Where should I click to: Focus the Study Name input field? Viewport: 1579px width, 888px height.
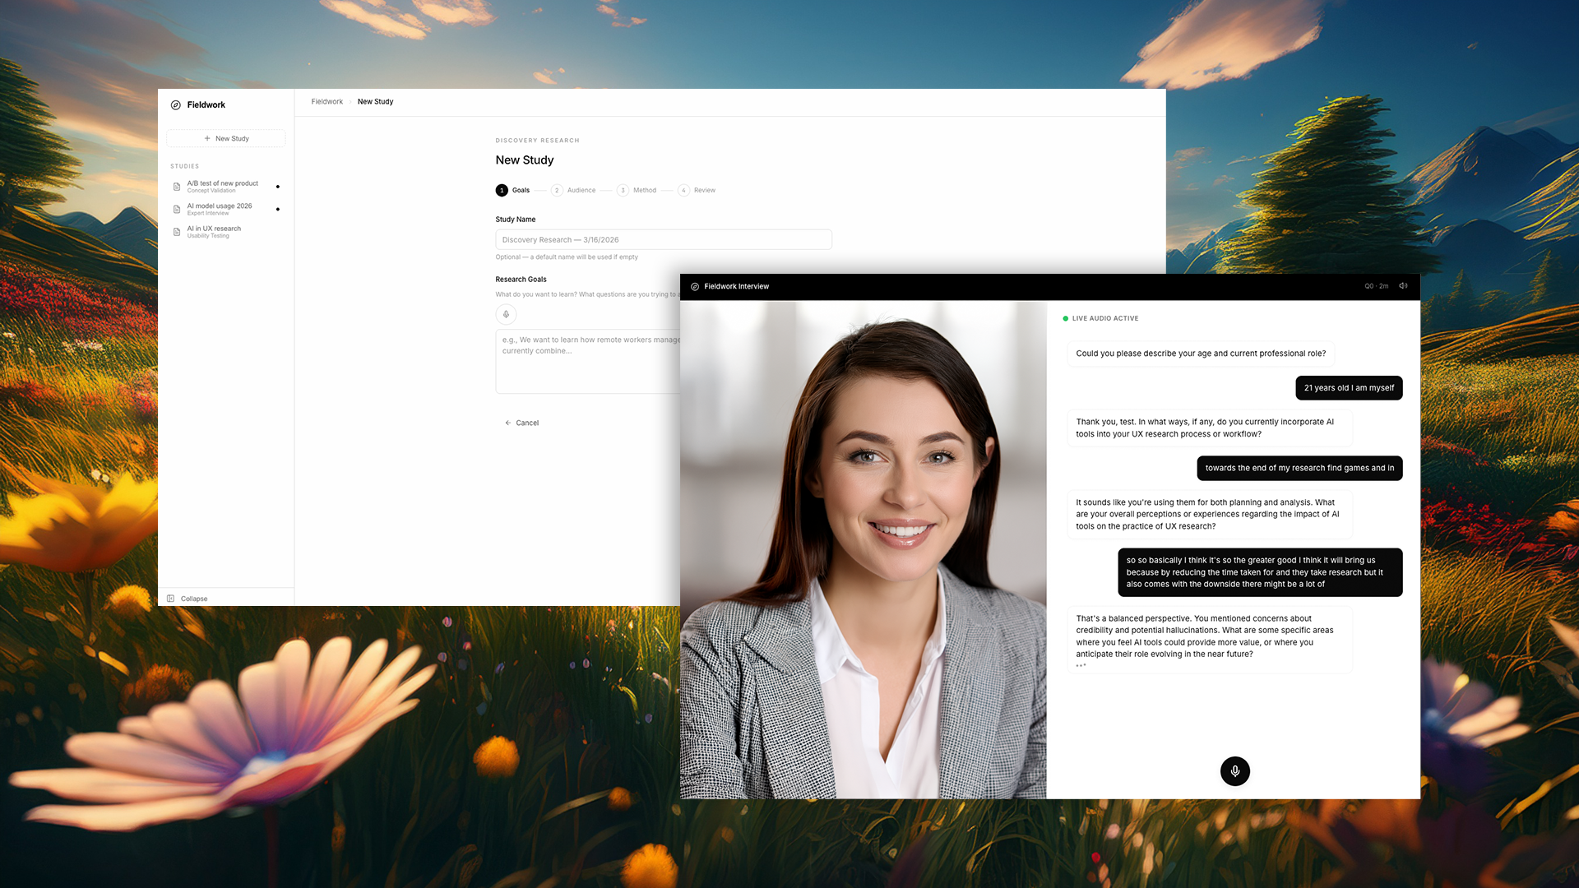(663, 239)
